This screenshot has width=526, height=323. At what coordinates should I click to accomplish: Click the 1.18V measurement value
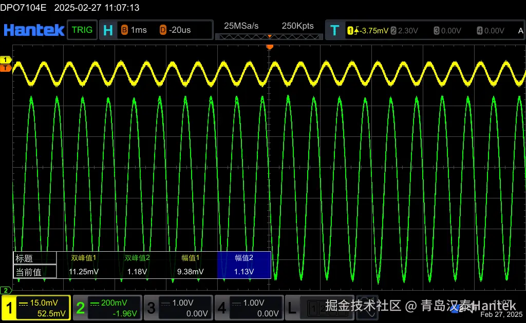coord(137,271)
